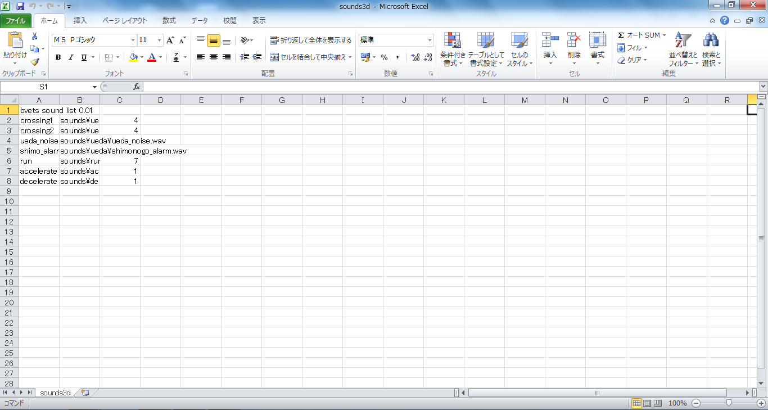The image size is (768, 410).
Task: Adjust the zoom slider in status bar
Action: point(729,403)
